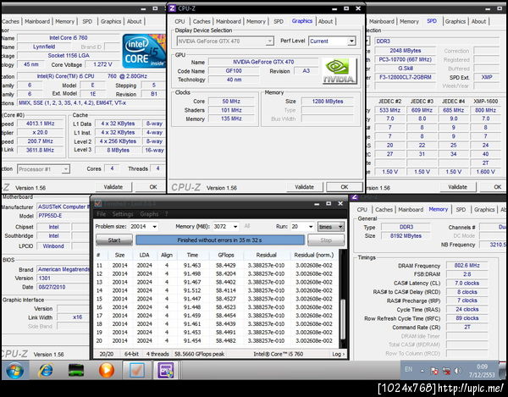Select the LinX checkmark taskbar icon

[x=136, y=370]
